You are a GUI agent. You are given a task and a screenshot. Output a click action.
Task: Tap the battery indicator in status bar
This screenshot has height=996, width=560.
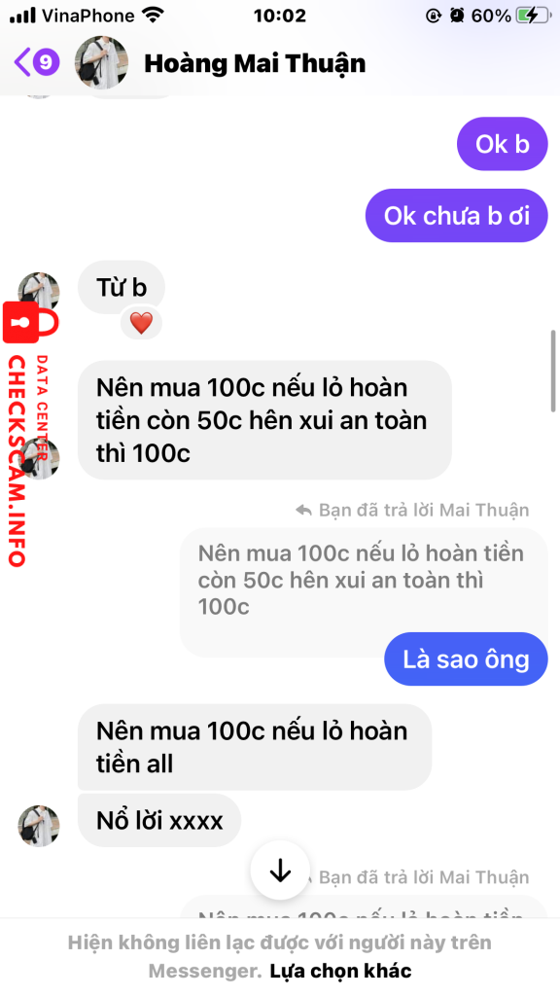(x=534, y=16)
